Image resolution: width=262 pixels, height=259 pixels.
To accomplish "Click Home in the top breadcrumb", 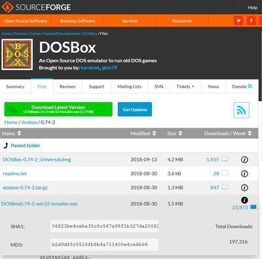I will pyautogui.click(x=7, y=33).
